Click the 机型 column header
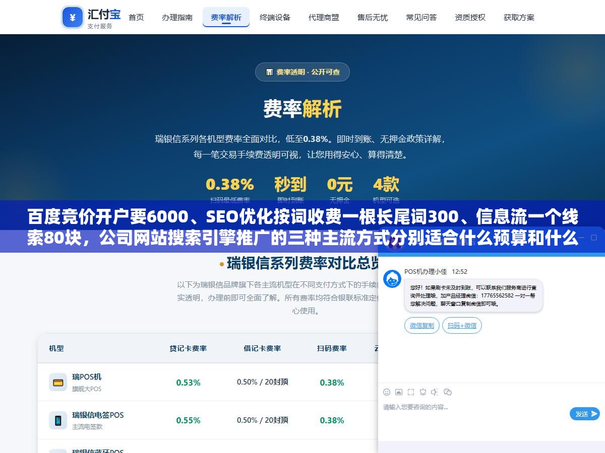This screenshot has height=453, width=605. tap(56, 348)
